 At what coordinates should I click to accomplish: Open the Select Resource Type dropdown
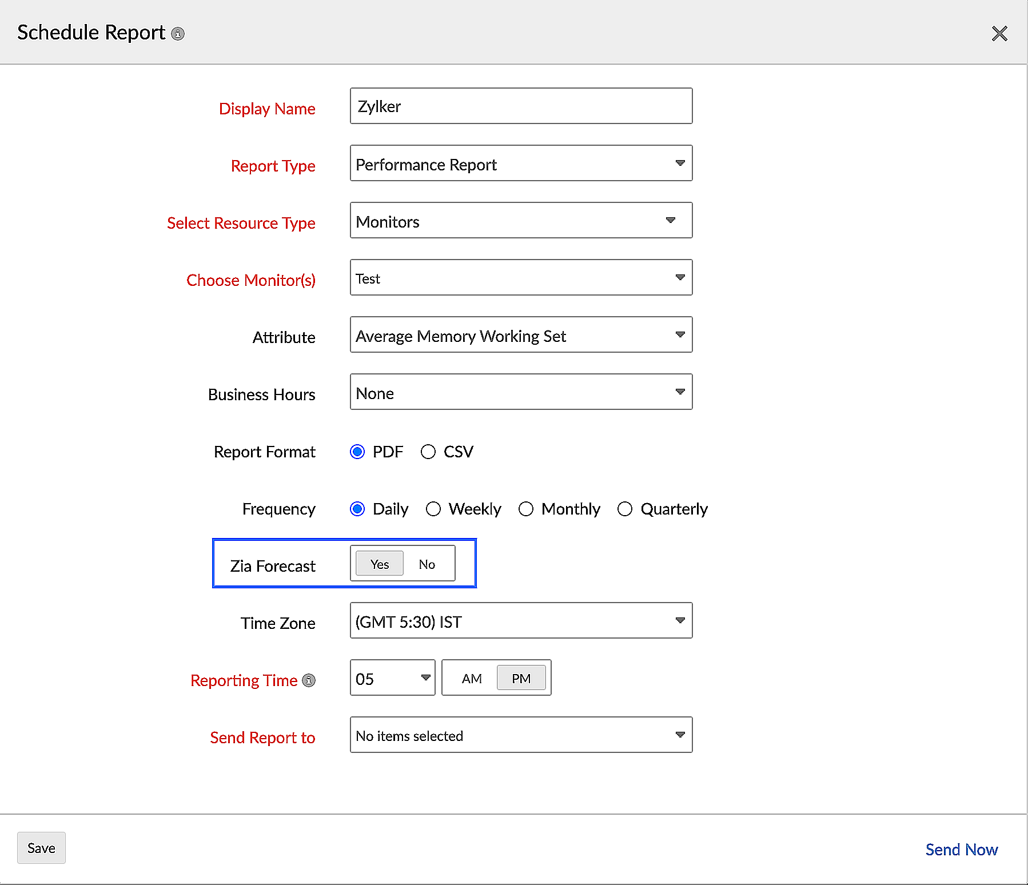[x=670, y=221]
